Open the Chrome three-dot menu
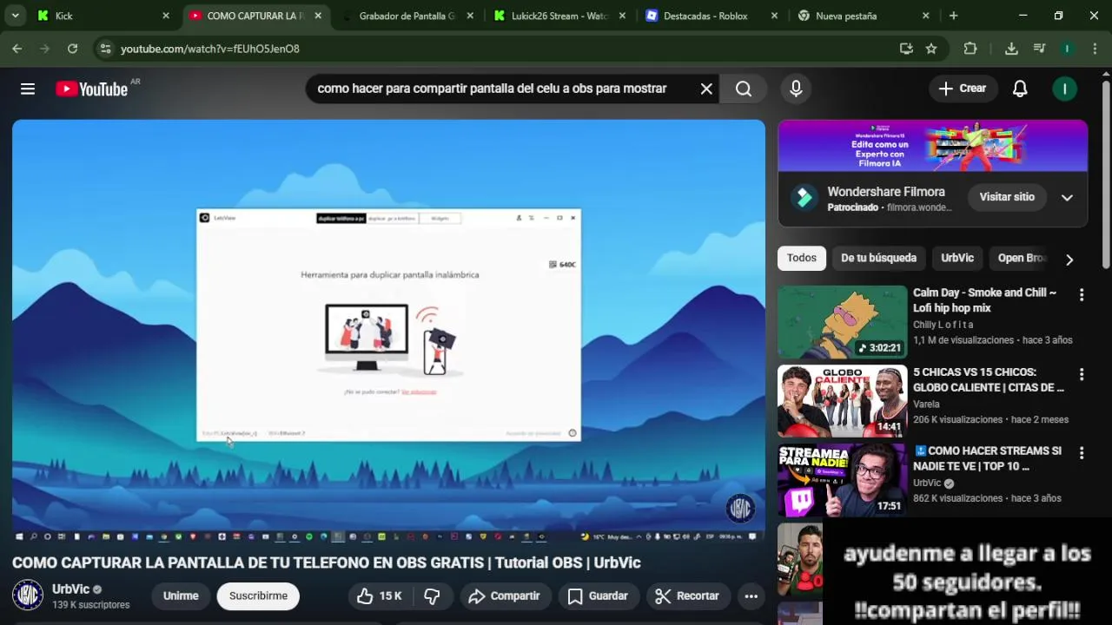This screenshot has height=625, width=1112. [1093, 49]
